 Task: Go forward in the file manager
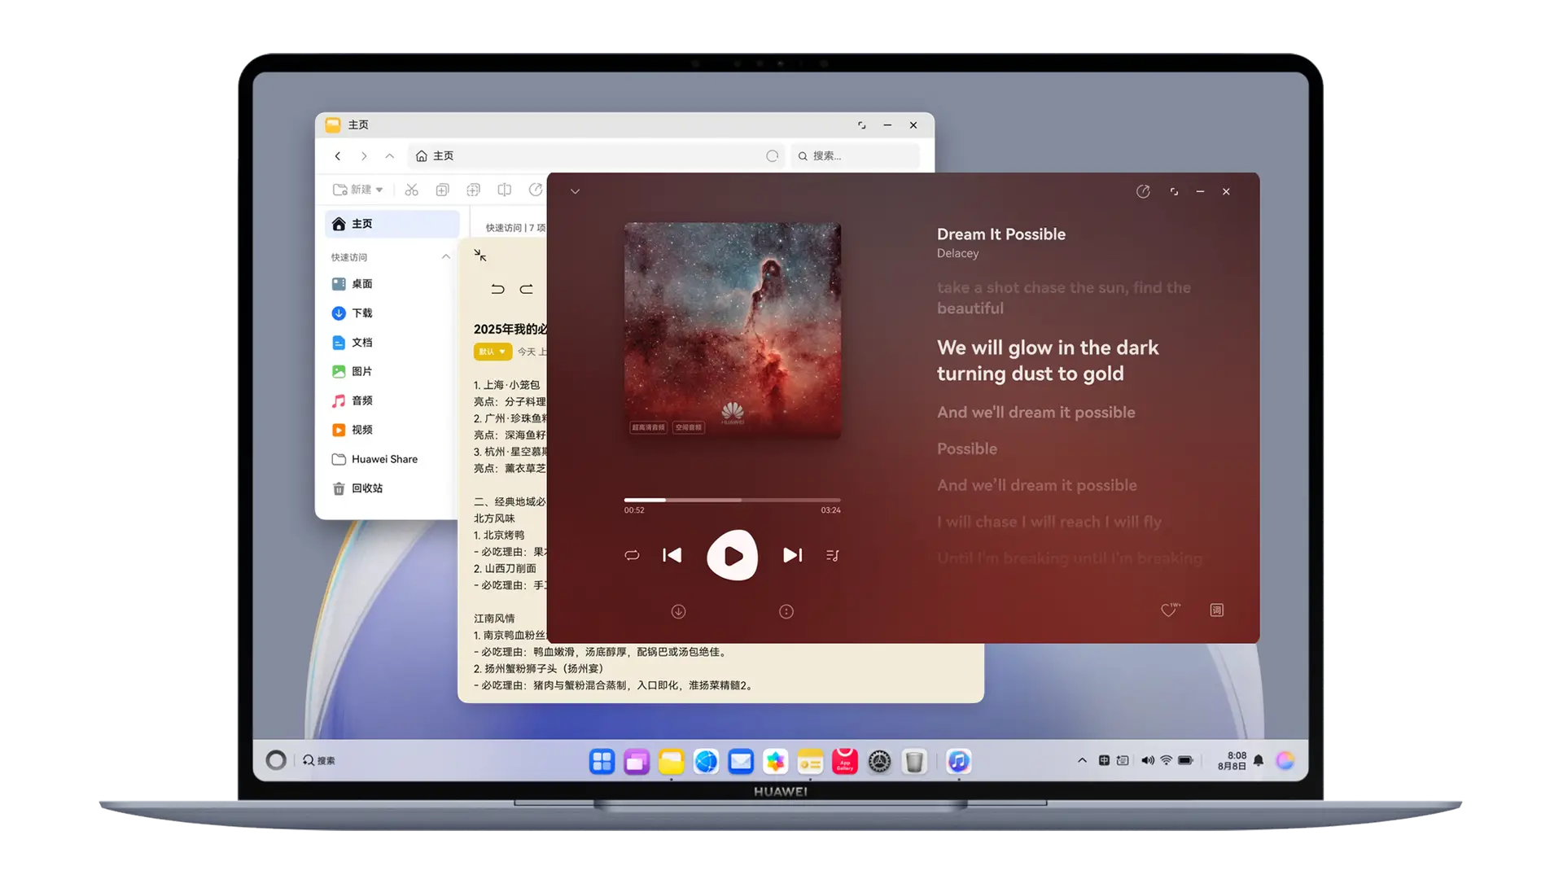(x=364, y=155)
